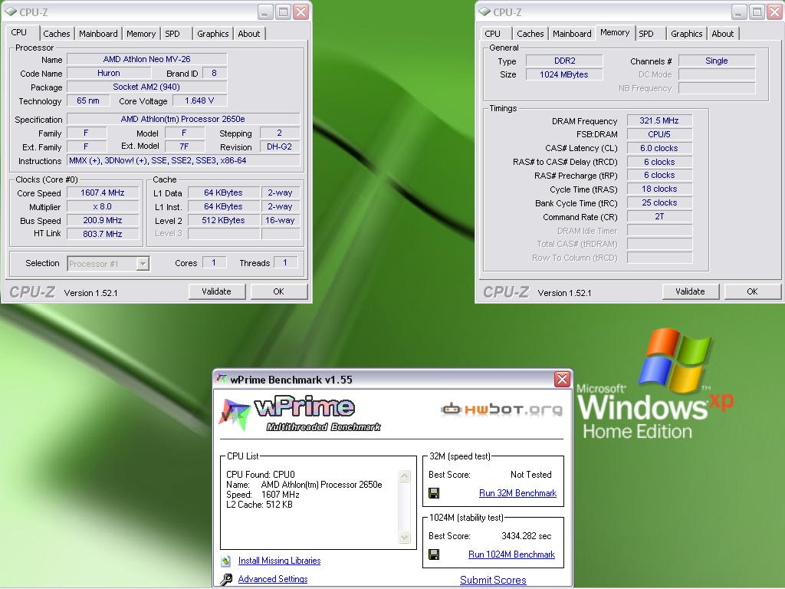Click the Install Missing Libraries icon
The height and width of the screenshot is (589, 785).
click(226, 561)
